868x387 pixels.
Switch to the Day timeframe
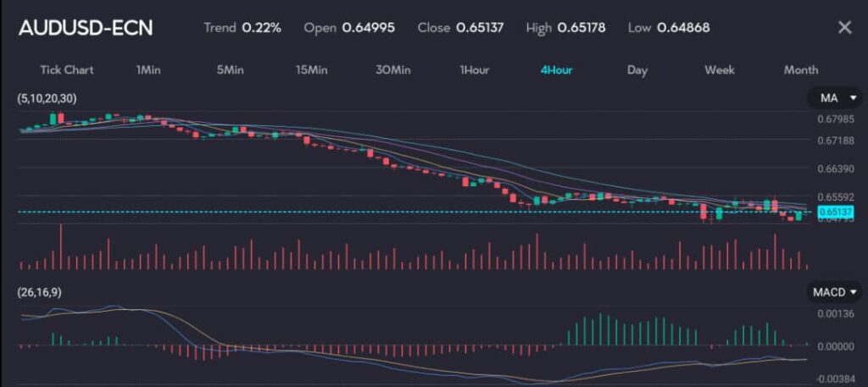pos(637,69)
